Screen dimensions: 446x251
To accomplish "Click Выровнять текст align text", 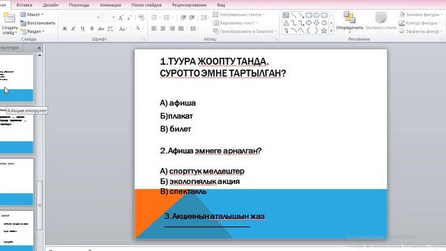I will (236, 23).
